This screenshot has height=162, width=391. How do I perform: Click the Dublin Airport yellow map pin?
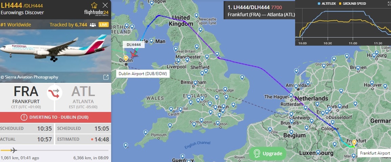[126, 58]
